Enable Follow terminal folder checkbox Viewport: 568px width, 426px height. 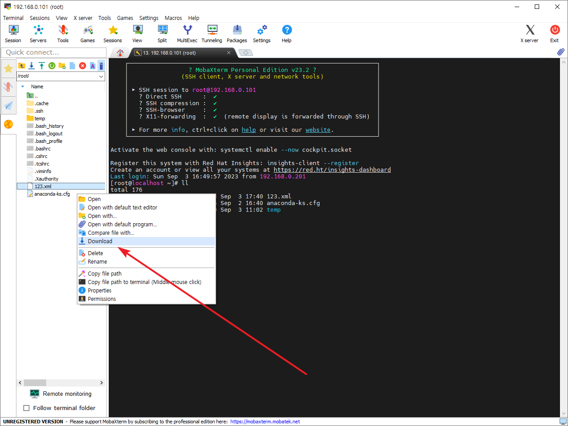(x=26, y=408)
